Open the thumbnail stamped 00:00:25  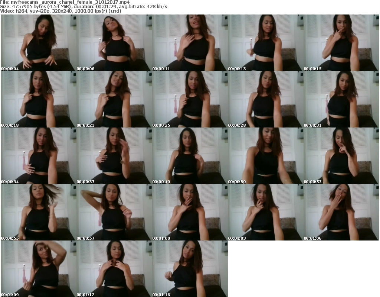(x=190, y=99)
